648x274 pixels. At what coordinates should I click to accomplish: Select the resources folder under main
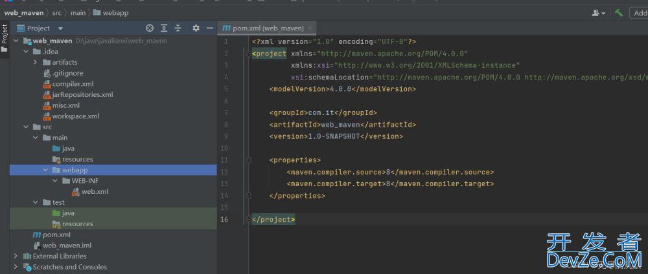(x=73, y=159)
